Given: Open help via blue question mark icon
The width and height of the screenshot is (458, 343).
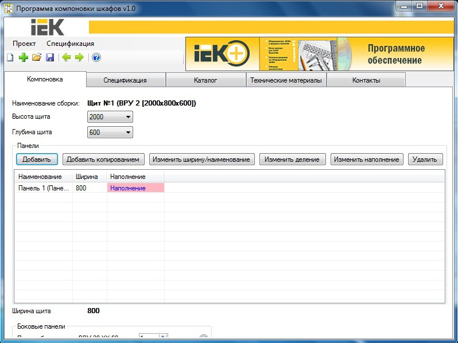Looking at the screenshot, I should point(96,57).
